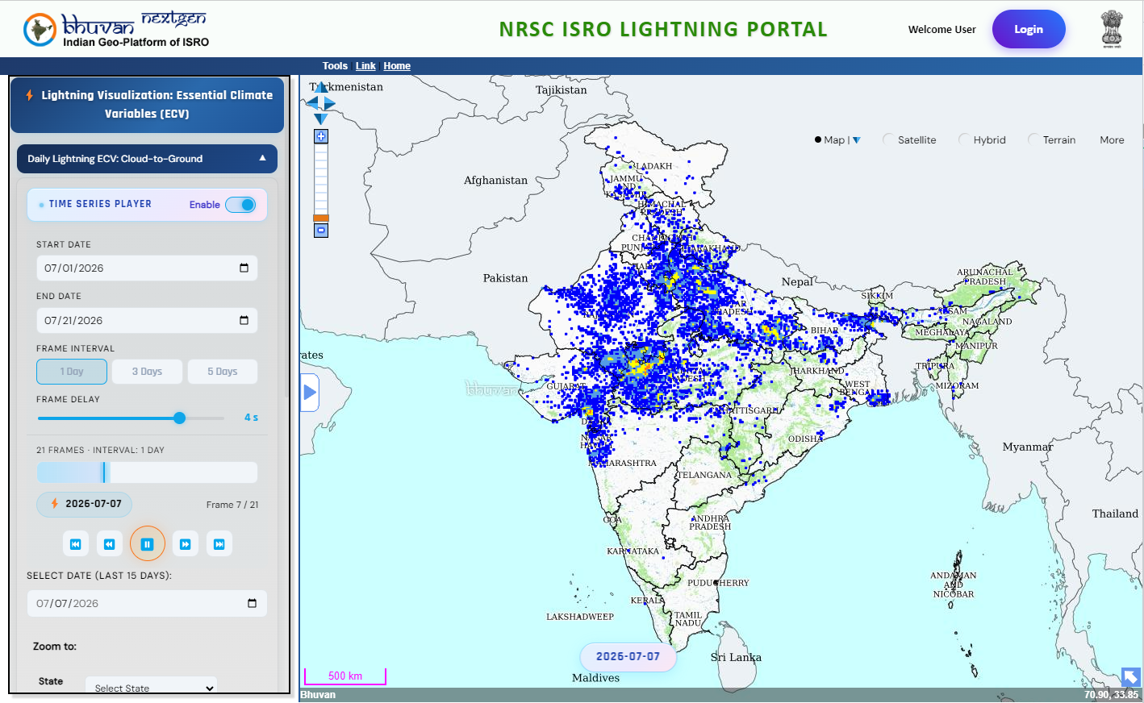Click the Login button

click(x=1029, y=29)
